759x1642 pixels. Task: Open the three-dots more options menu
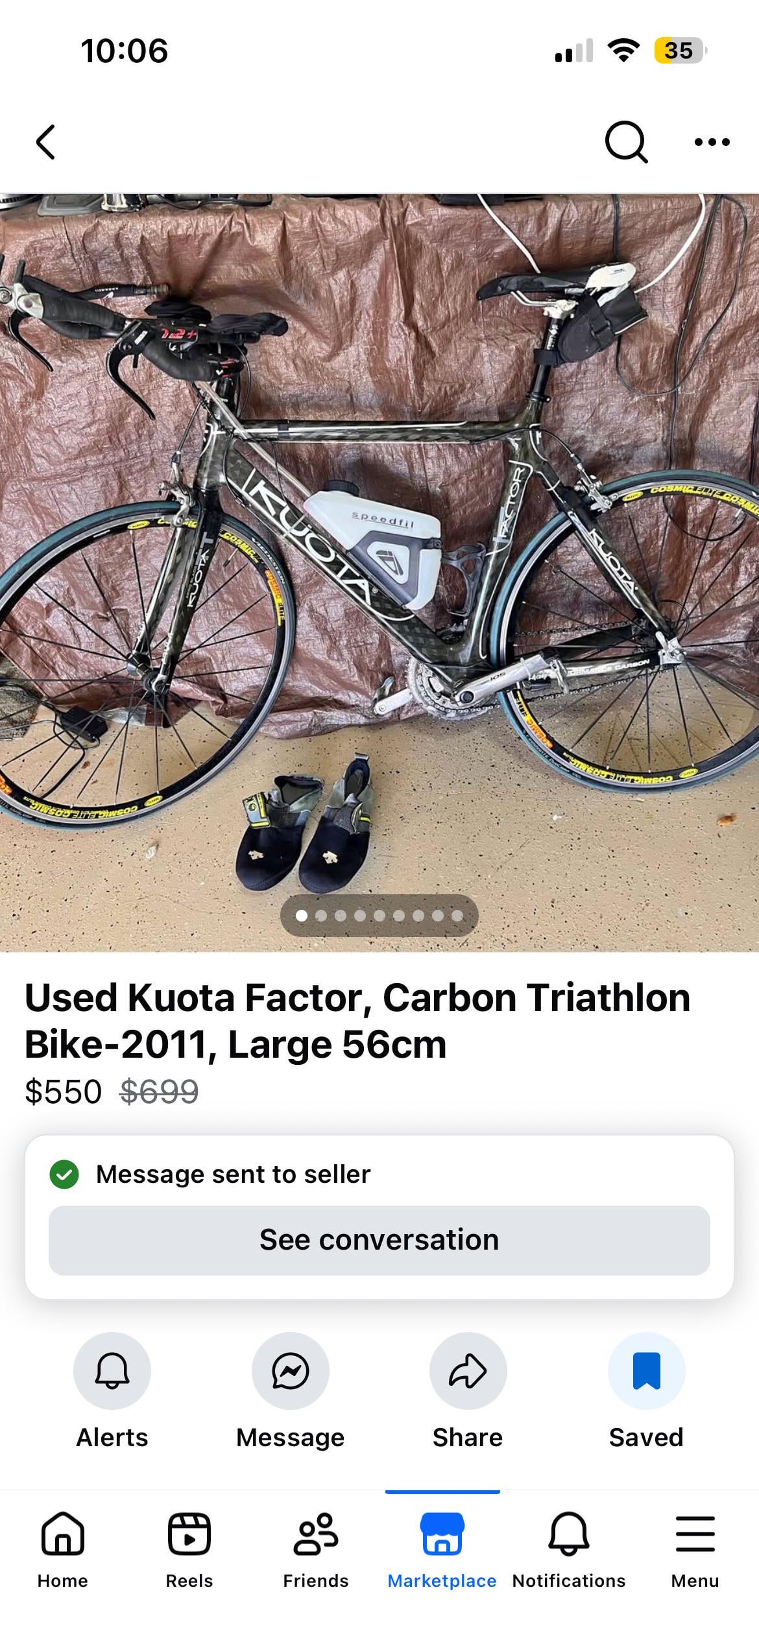(x=712, y=142)
